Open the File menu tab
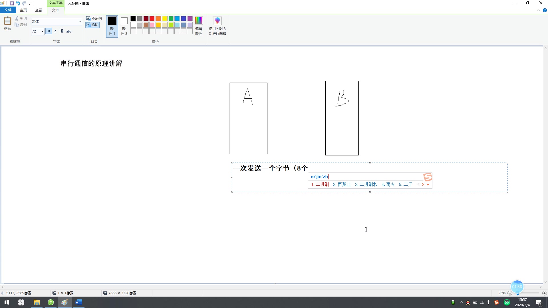This screenshot has width=548, height=308. click(8, 10)
